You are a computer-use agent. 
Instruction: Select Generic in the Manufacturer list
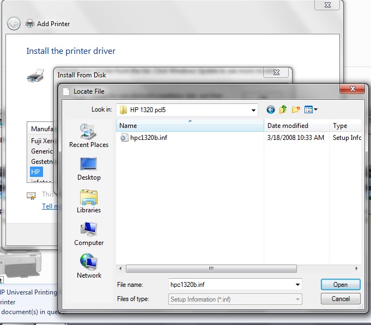point(42,151)
